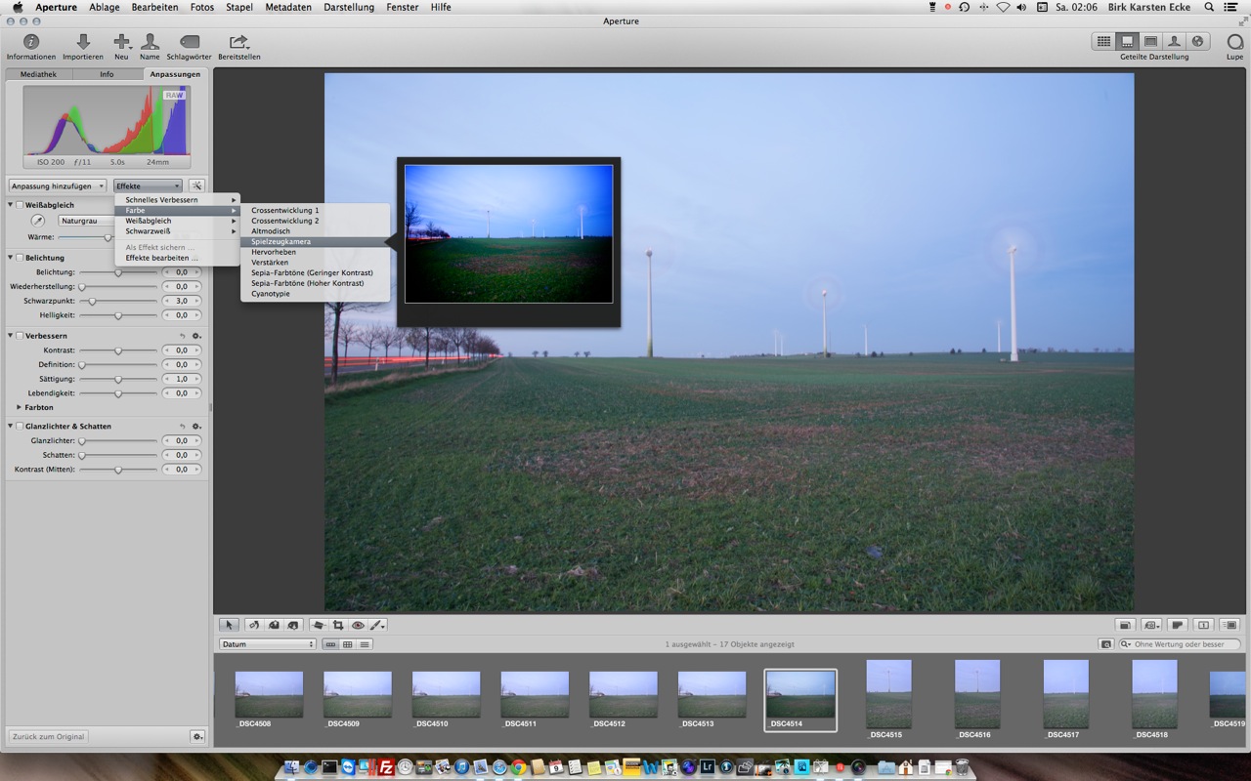Click the auto-enhance magic wand button

click(196, 185)
